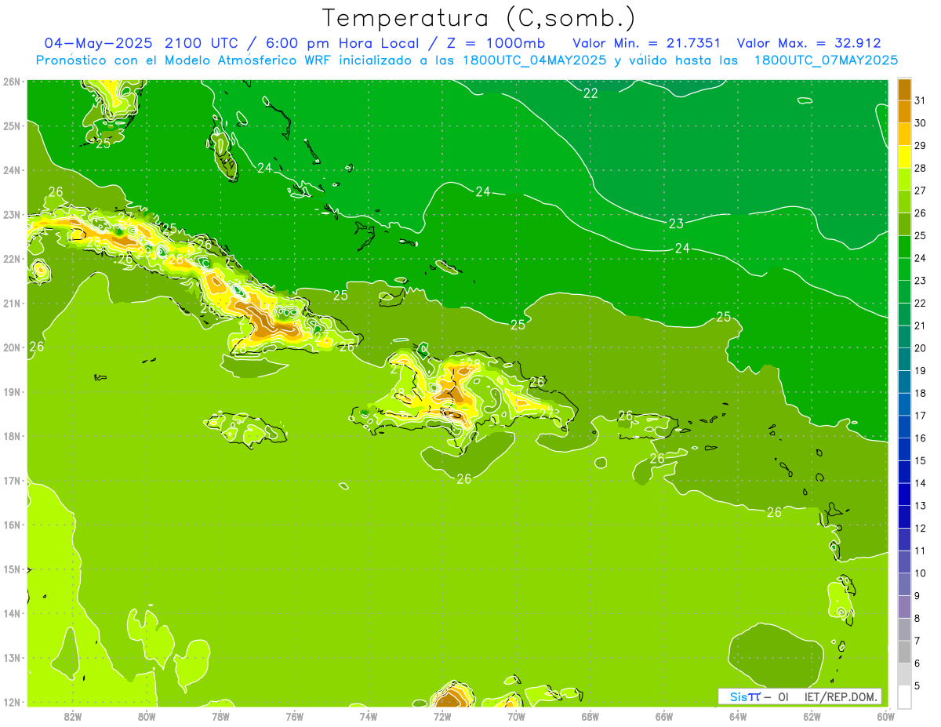Screen dimensions: 941x727
Task: Click the 15N latitude axis label
Action: 11,569
